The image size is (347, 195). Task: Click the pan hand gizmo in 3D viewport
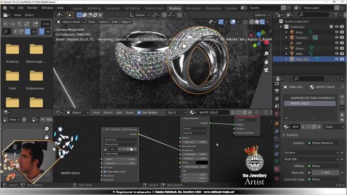click(266, 62)
